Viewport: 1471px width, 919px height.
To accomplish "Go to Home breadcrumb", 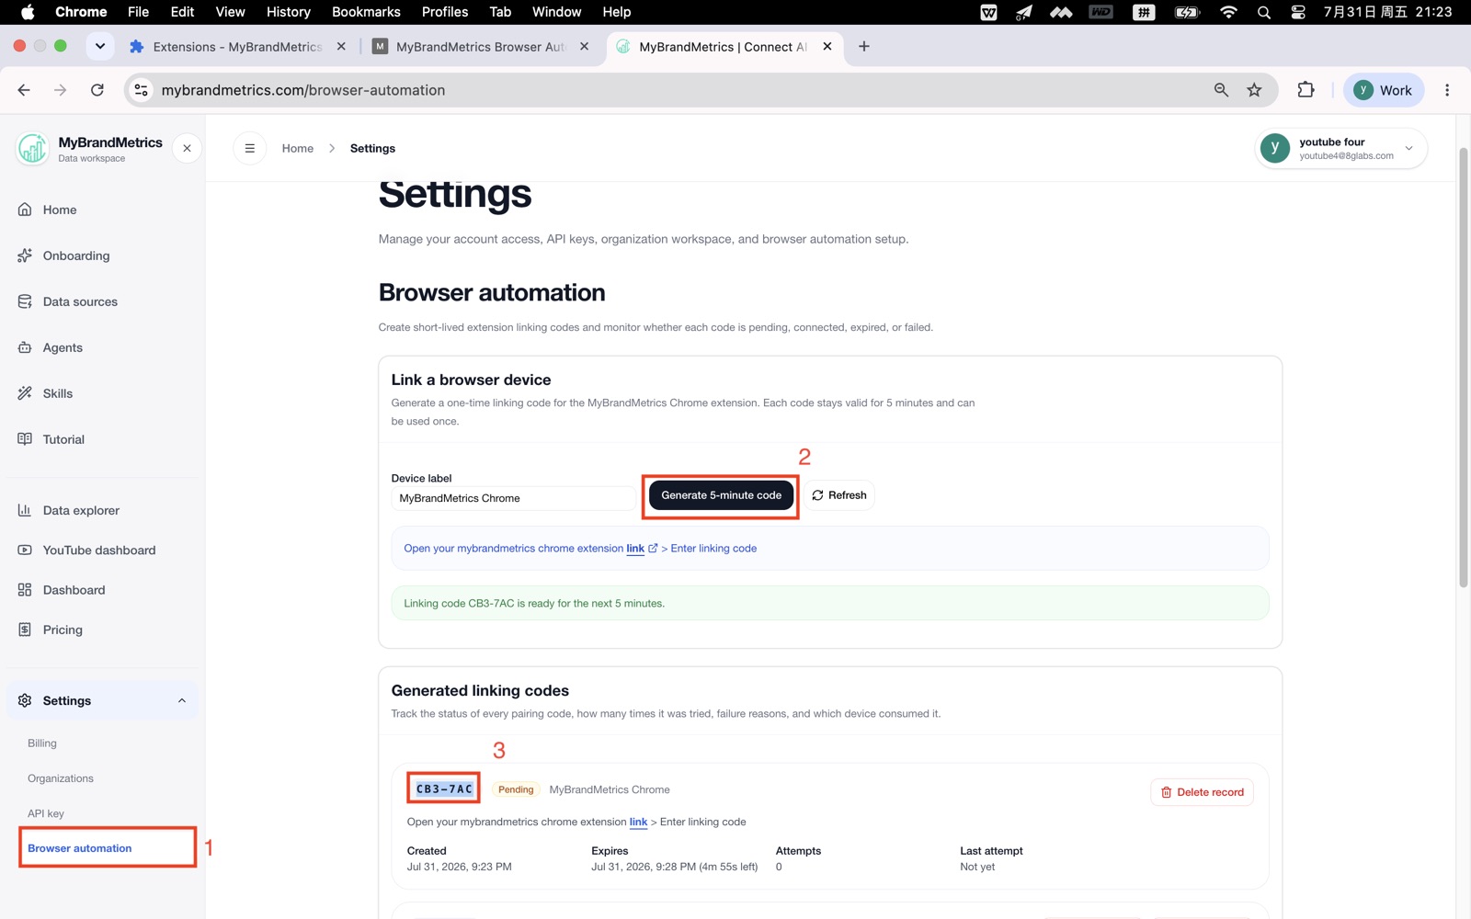I will 298,148.
